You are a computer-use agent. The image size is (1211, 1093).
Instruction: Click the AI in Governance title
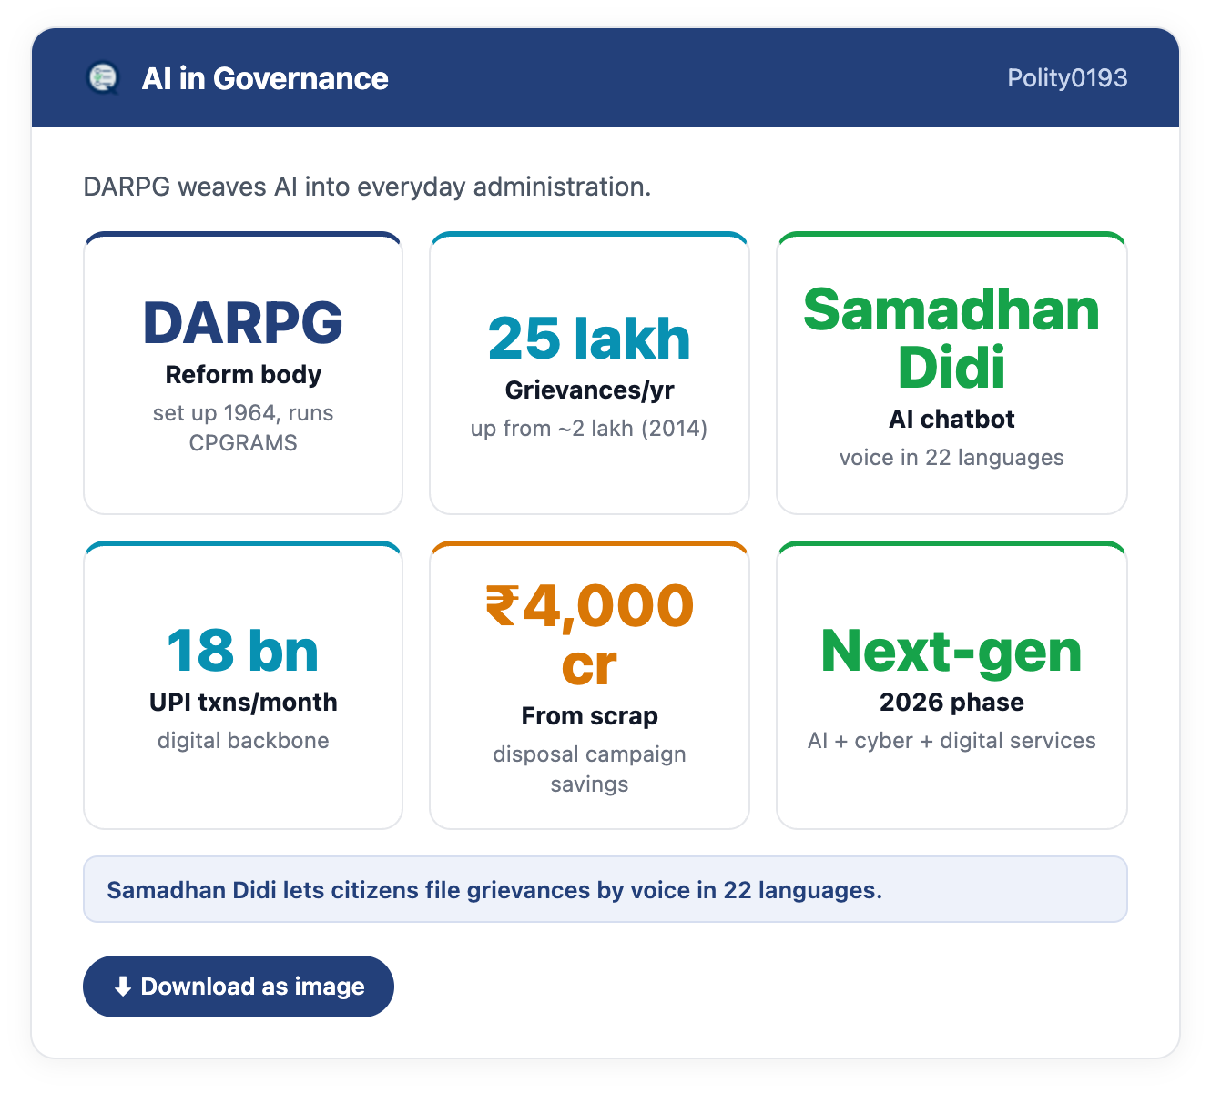[x=265, y=78]
